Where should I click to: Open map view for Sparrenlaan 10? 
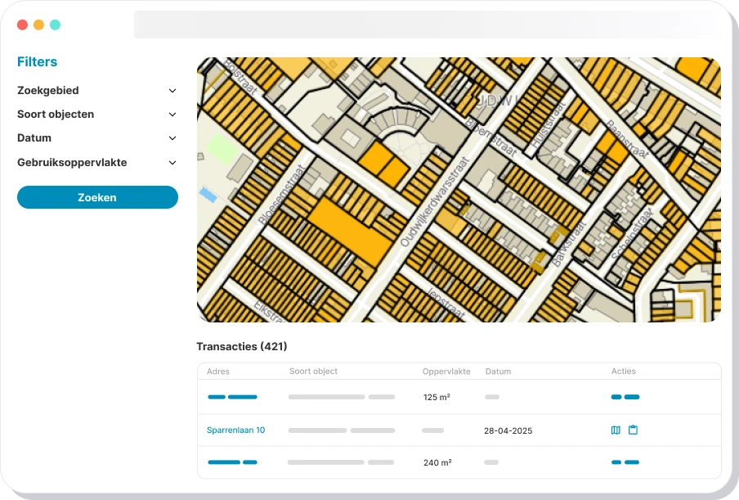pyautogui.click(x=616, y=430)
